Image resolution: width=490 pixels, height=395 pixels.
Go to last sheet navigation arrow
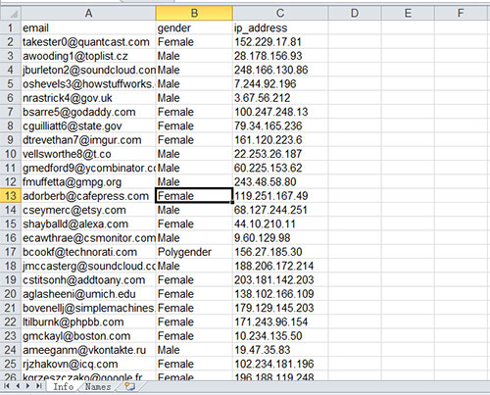click(x=38, y=386)
